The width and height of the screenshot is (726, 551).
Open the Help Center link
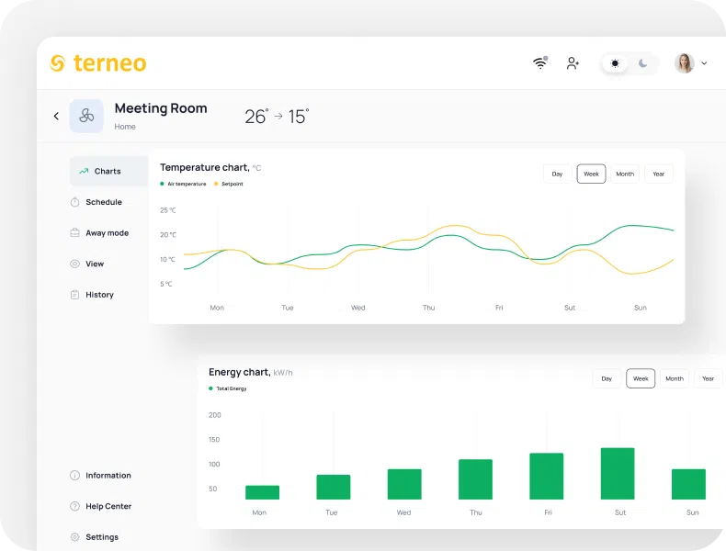[108, 506]
